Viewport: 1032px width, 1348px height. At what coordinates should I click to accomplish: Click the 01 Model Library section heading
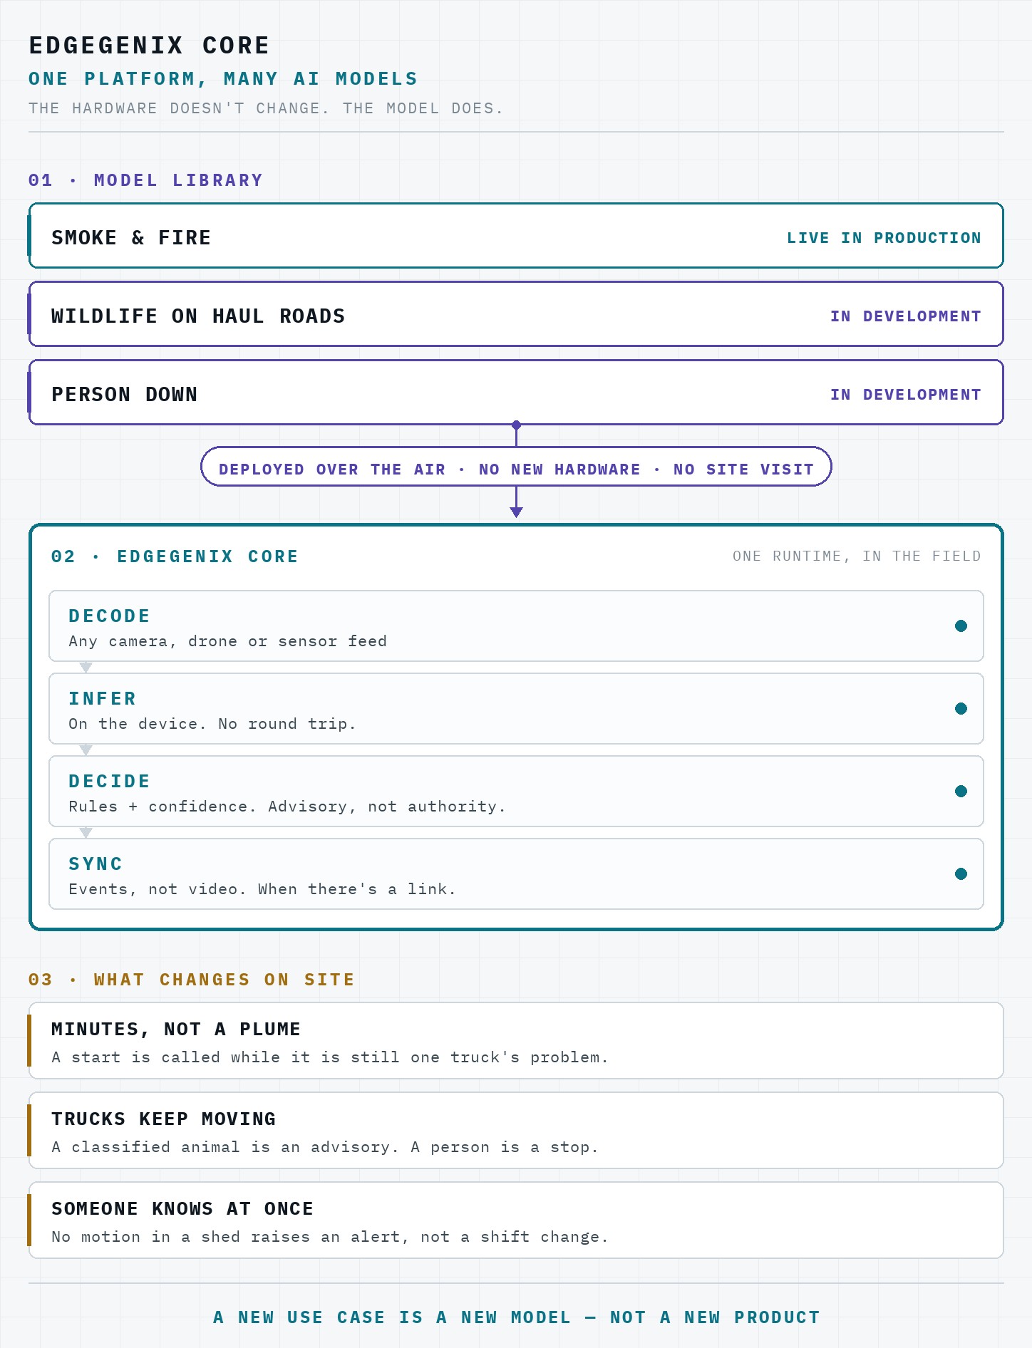coord(145,180)
